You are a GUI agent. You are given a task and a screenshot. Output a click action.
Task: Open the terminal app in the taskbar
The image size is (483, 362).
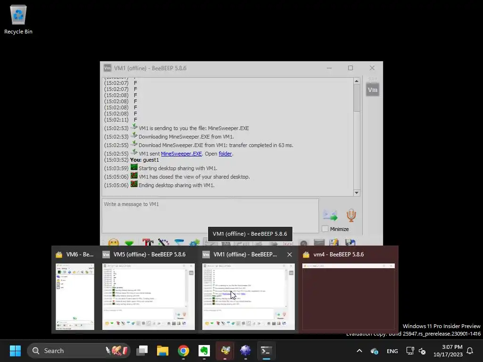pyautogui.click(x=266, y=351)
